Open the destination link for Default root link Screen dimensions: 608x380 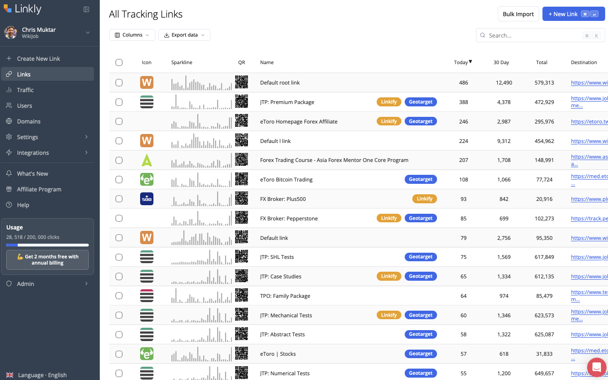(589, 83)
